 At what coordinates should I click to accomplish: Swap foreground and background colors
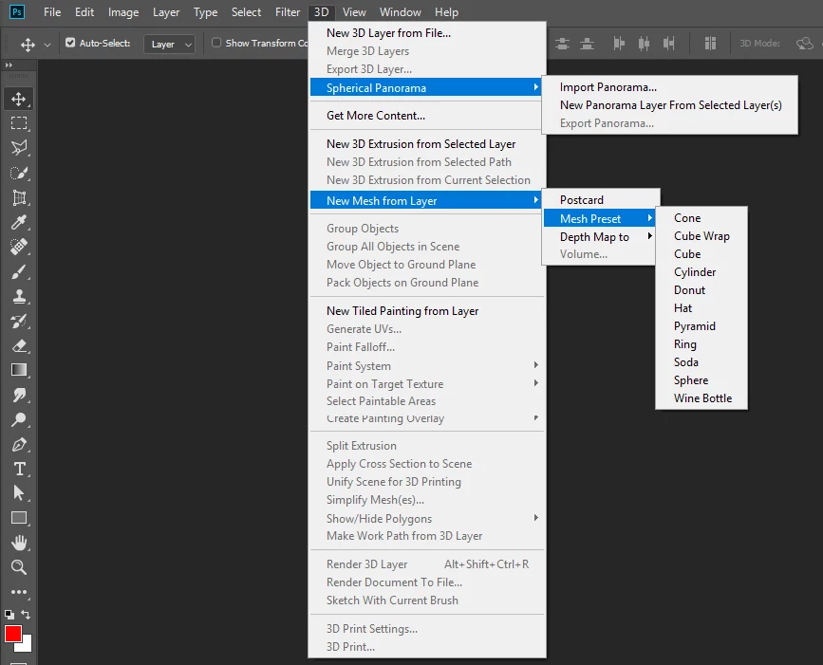(x=26, y=614)
